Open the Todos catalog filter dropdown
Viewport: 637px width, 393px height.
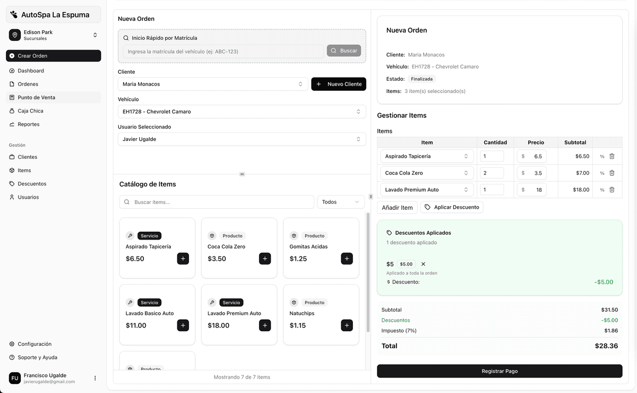click(340, 202)
